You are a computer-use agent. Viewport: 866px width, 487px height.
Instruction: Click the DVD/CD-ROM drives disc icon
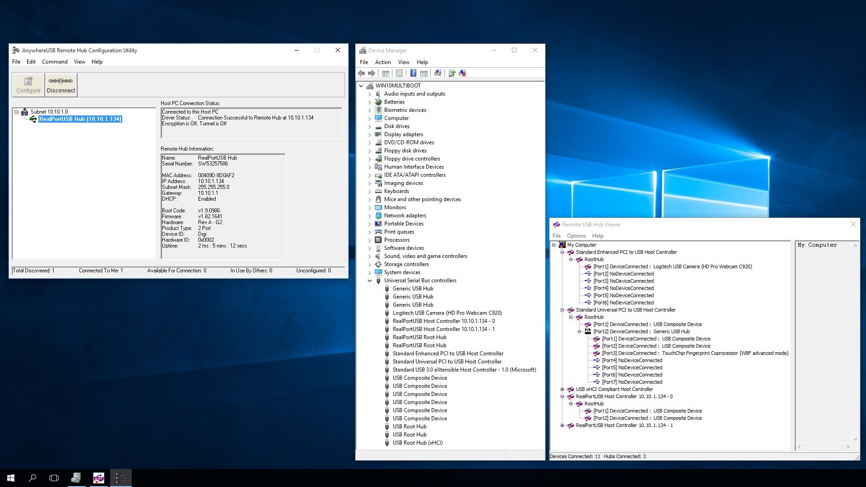(378, 142)
